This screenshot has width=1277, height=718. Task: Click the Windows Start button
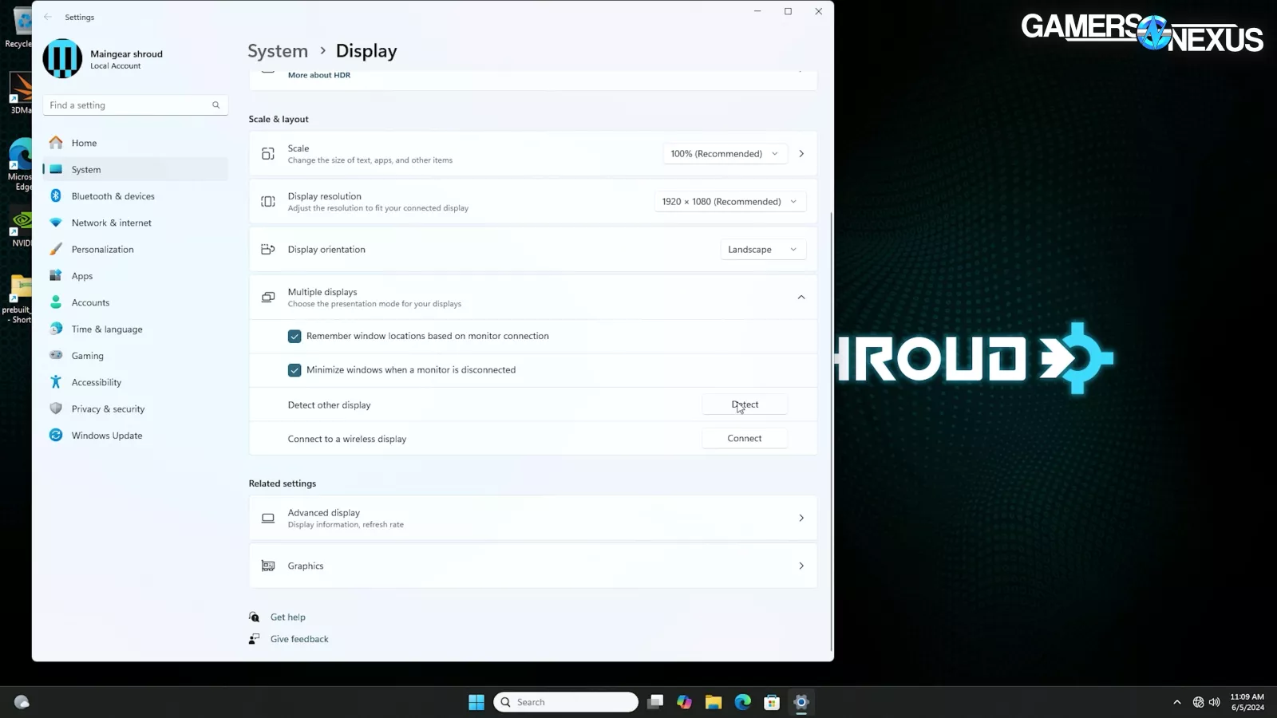[x=476, y=702]
